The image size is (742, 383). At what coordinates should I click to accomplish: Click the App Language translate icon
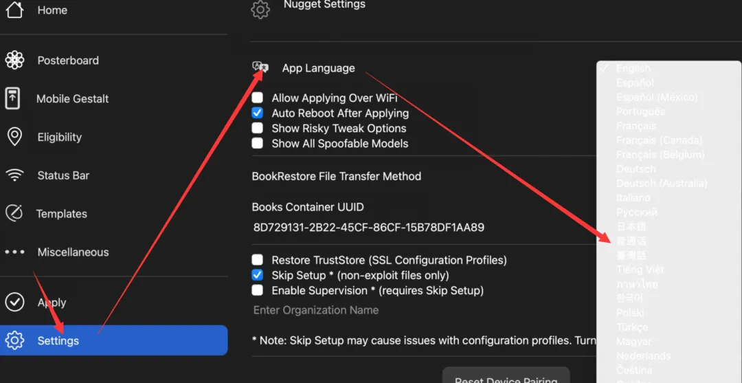[x=260, y=67]
